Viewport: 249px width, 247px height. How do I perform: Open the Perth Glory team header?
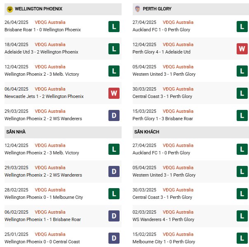coord(191,9)
